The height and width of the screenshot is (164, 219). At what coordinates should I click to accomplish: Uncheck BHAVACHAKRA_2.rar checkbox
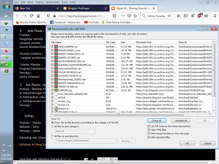coord(52,50)
